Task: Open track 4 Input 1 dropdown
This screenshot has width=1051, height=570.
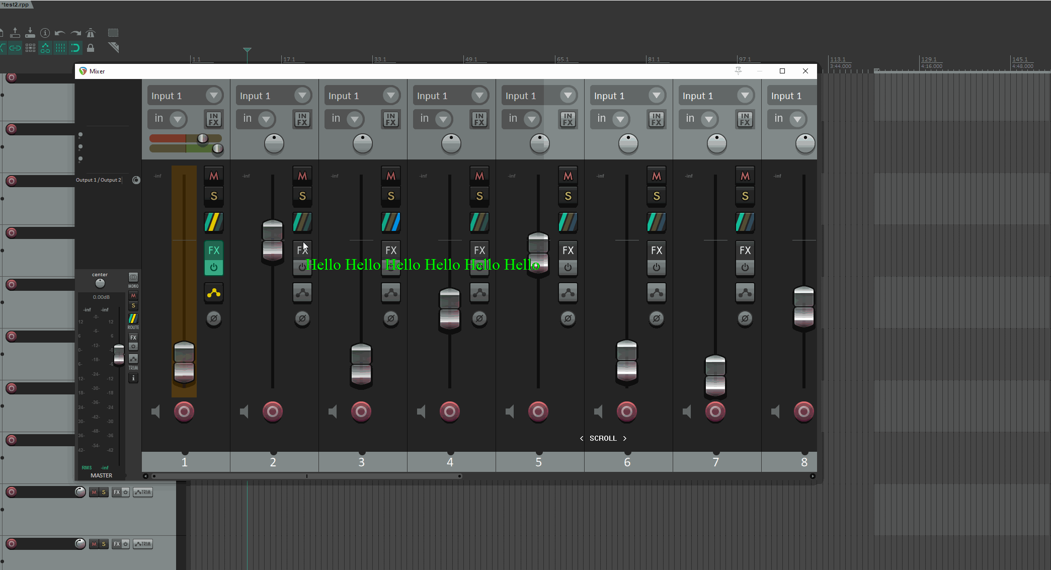Action: point(451,96)
